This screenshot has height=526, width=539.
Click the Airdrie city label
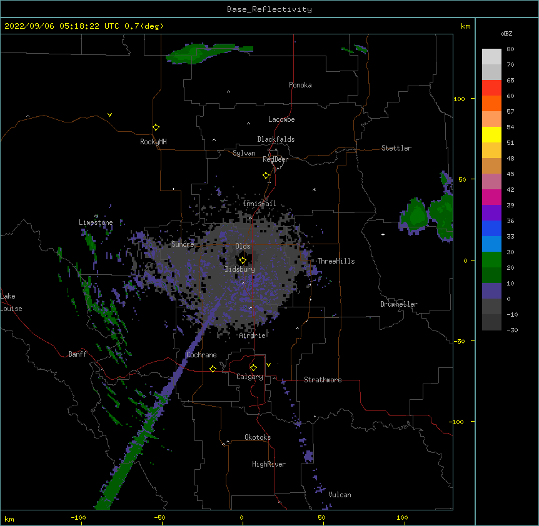pyautogui.click(x=253, y=335)
